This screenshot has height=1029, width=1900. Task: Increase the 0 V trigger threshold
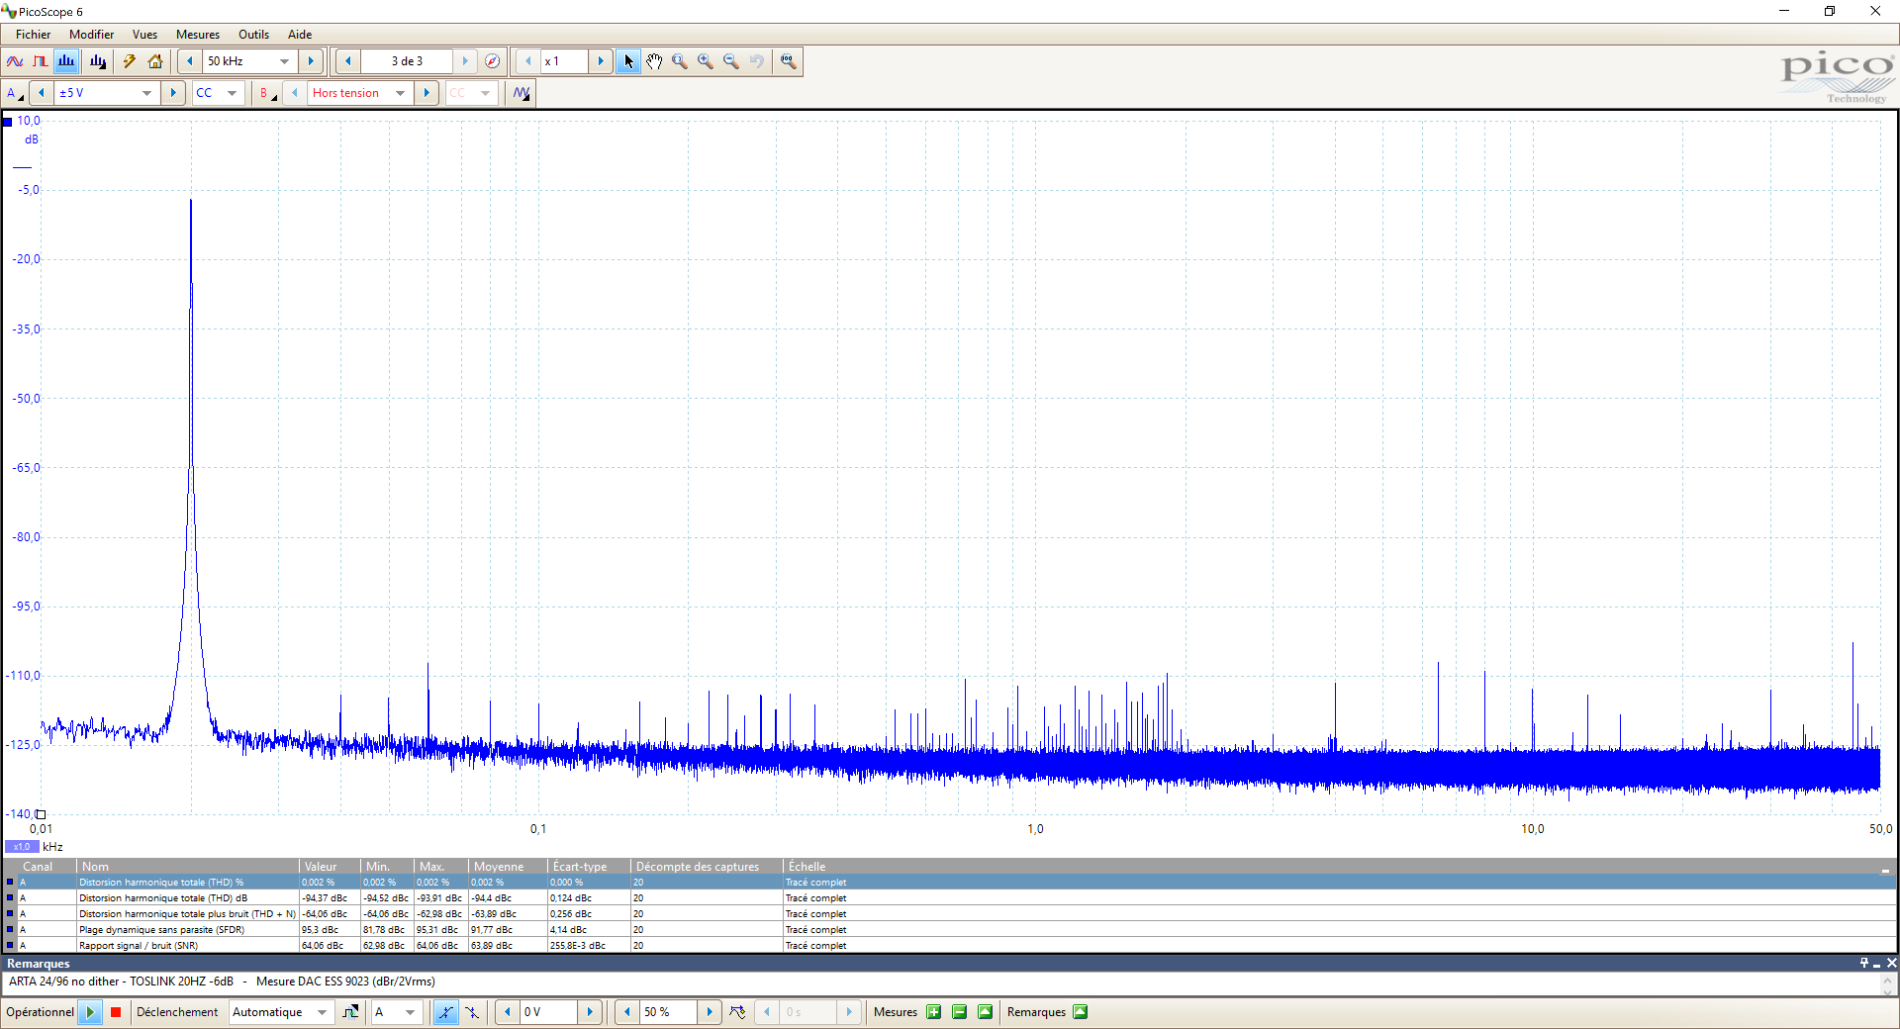[x=590, y=1012]
